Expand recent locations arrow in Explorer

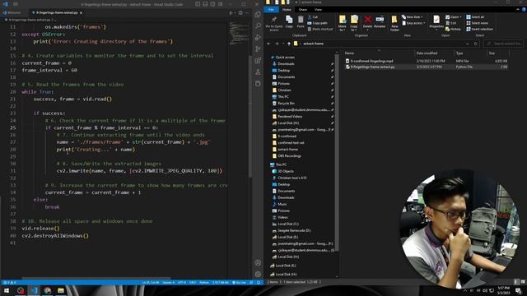click(283, 44)
